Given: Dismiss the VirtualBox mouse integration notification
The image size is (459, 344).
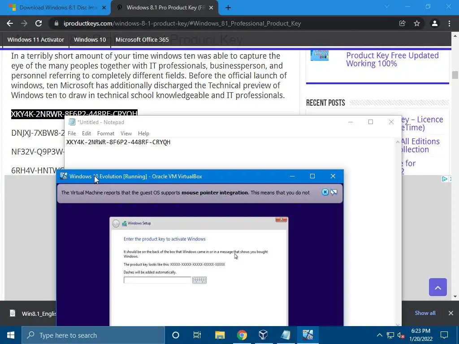Looking at the screenshot, I should 325,192.
